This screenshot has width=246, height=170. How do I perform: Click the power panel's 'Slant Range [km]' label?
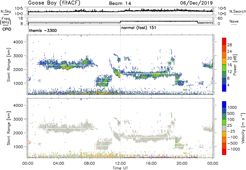coord(9,65)
